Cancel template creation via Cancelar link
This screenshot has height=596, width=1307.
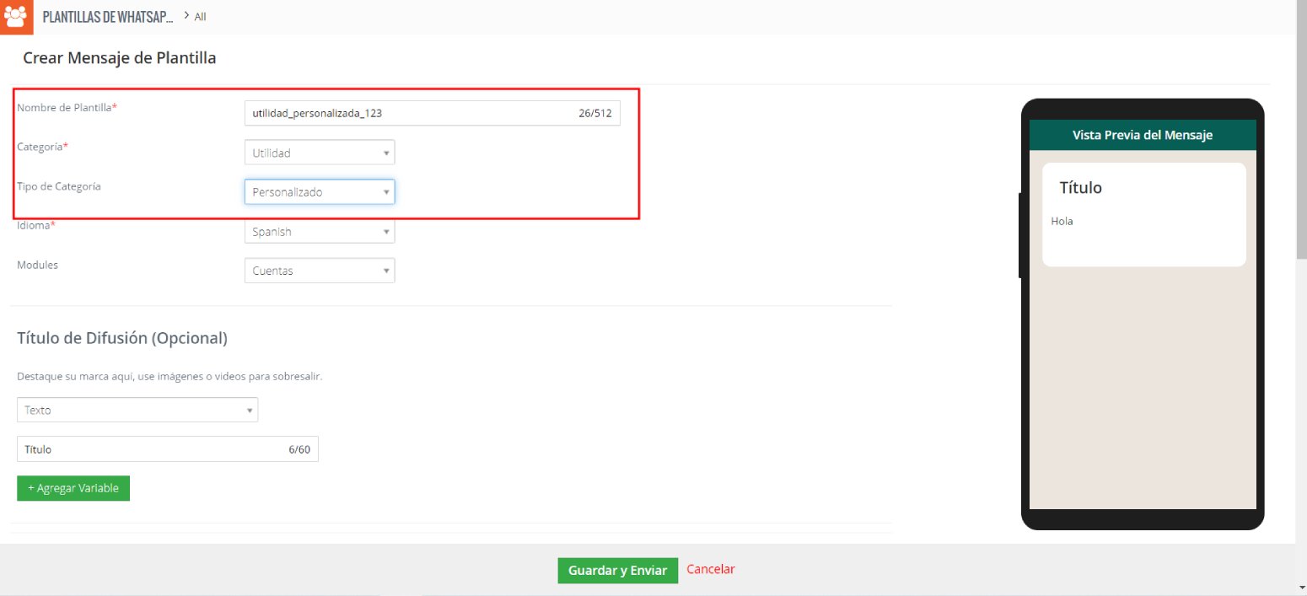[x=711, y=570]
